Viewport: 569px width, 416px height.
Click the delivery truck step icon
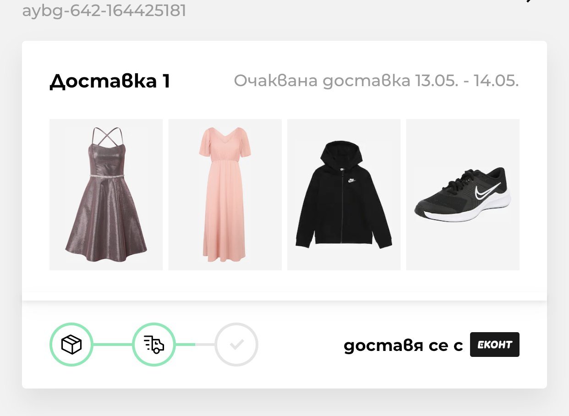tap(154, 345)
